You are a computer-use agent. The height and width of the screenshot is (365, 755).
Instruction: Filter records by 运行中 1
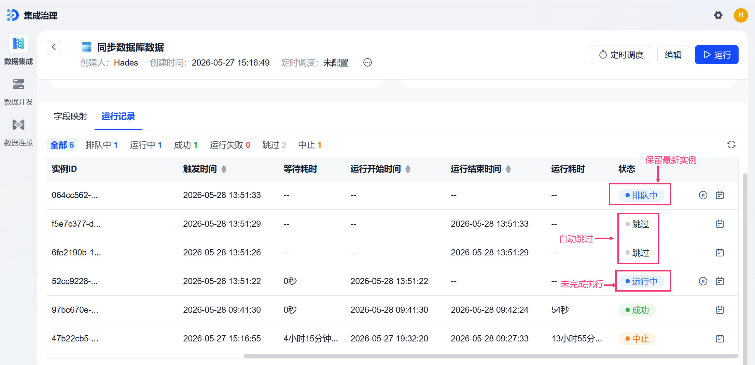pyautogui.click(x=146, y=145)
